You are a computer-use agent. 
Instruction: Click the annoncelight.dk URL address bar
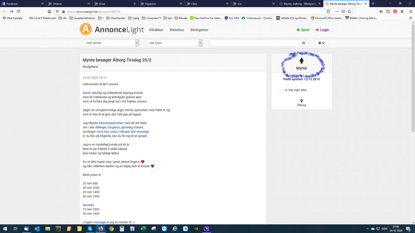[196, 12]
